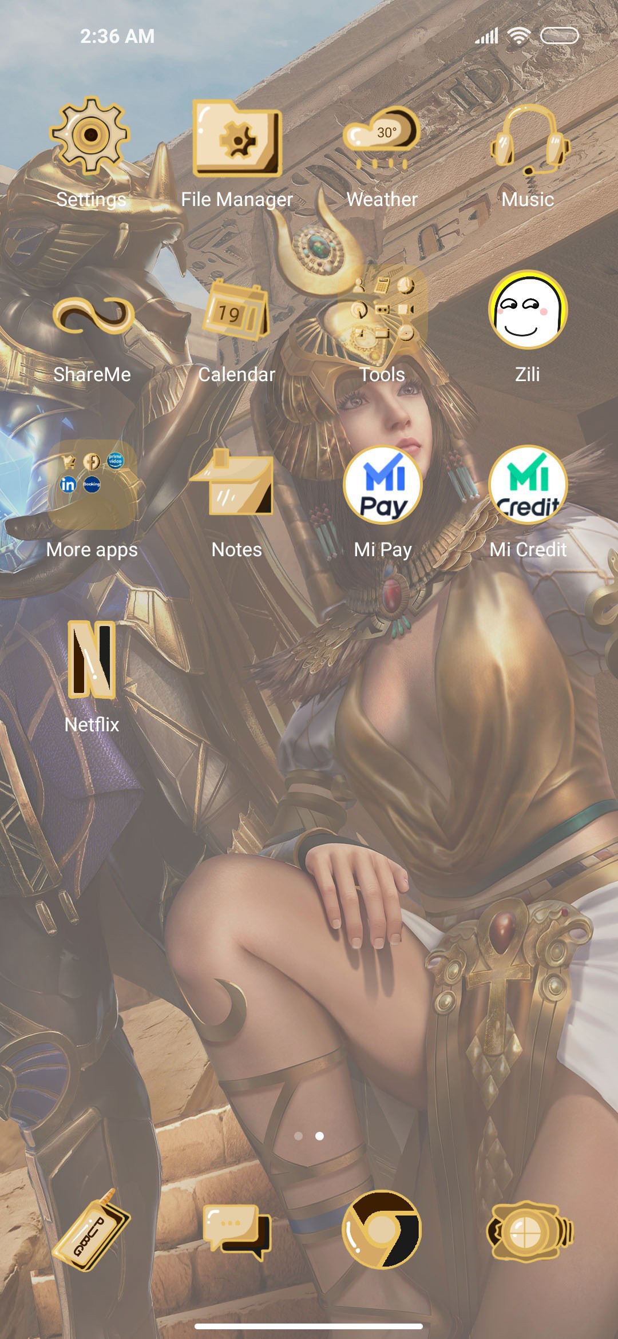Tap the "Zili" label text
Image resolution: width=618 pixels, height=1339 pixels.
point(528,374)
